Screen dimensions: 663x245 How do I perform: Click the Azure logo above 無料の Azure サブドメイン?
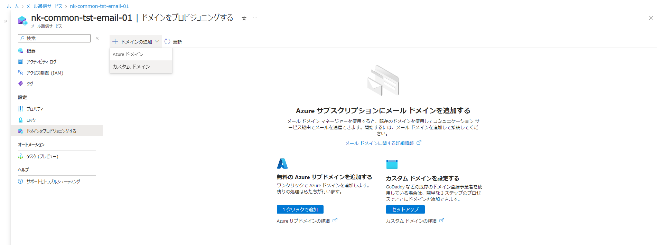282,164
